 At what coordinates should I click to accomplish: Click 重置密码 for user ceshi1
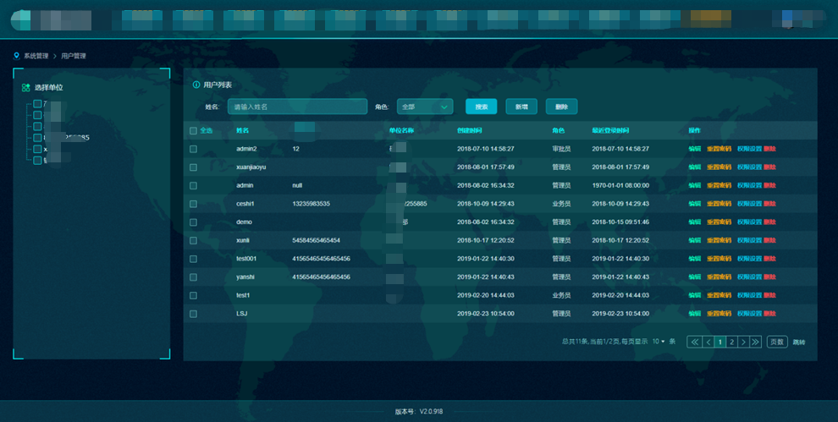pos(719,204)
